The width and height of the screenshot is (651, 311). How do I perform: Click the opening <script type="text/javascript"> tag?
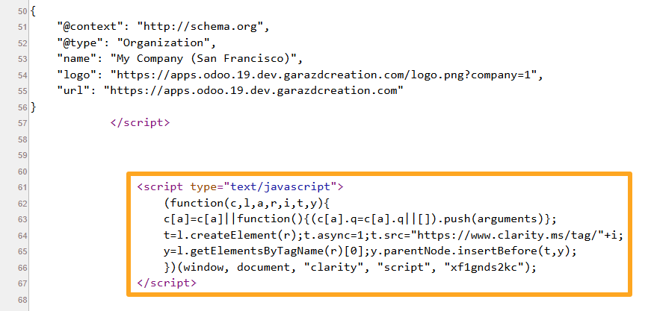coord(241,186)
